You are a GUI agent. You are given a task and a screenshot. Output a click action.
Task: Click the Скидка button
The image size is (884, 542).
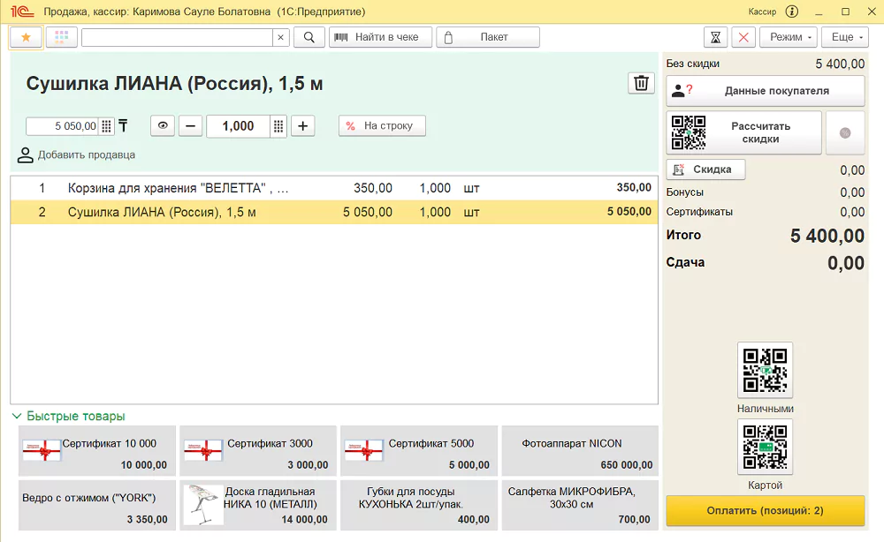click(705, 169)
